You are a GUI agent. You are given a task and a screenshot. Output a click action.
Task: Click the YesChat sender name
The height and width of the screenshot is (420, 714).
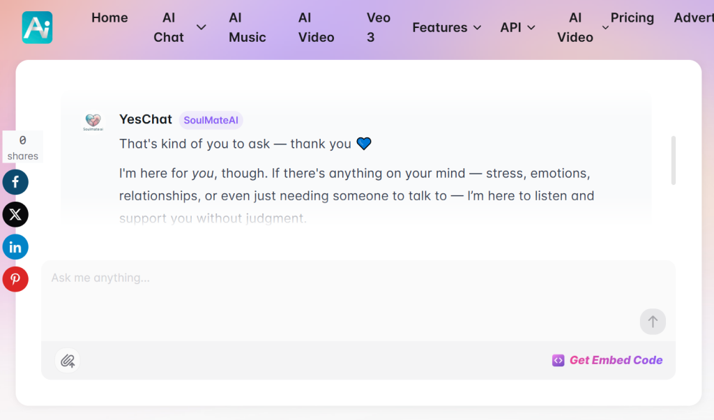tap(146, 119)
